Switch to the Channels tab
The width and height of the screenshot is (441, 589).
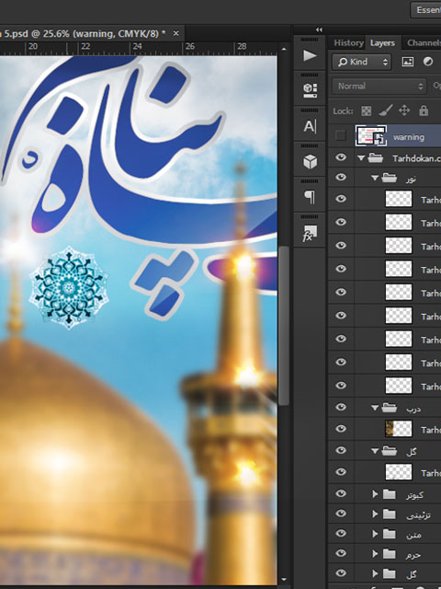(x=424, y=43)
